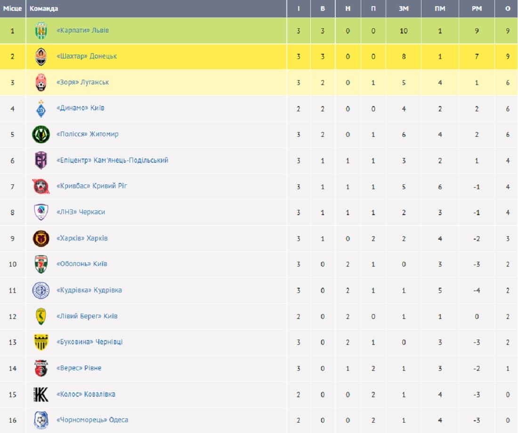The image size is (518, 433).
Task: Click the Epicentr purple club badge
Action: click(x=41, y=160)
